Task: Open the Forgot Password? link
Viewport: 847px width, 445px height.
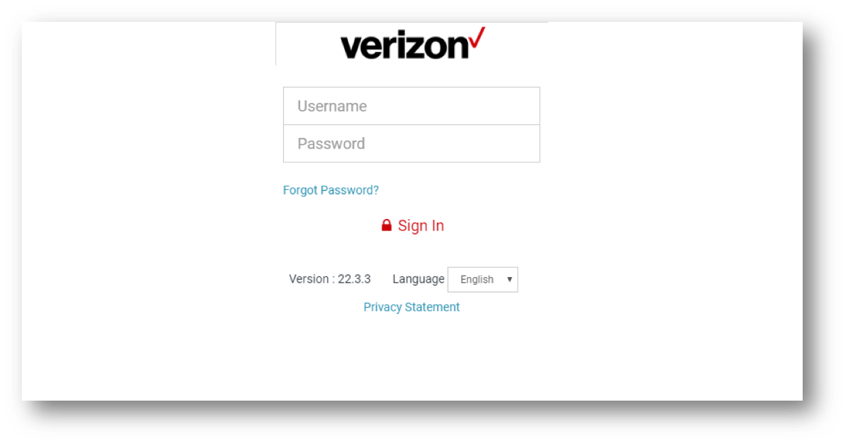Action: pyautogui.click(x=331, y=190)
